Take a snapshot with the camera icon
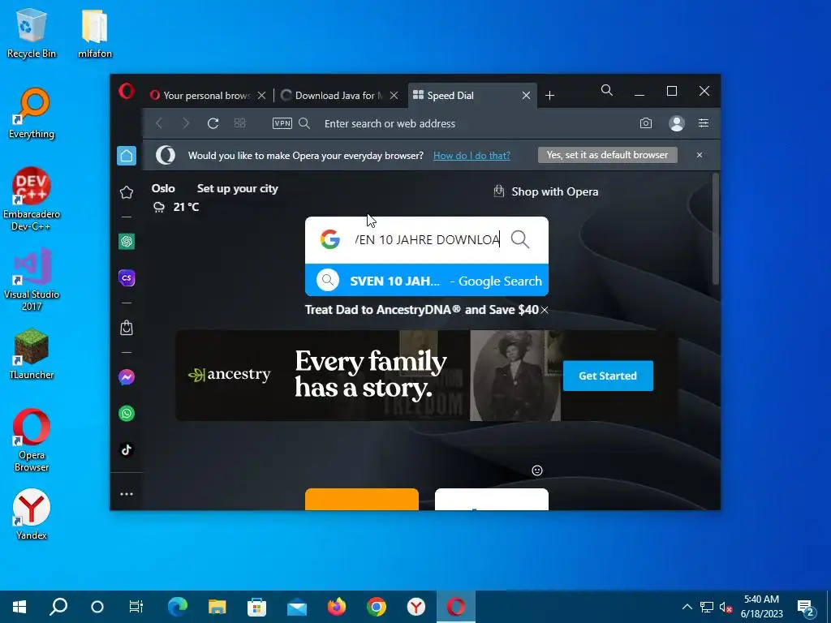 tap(645, 123)
